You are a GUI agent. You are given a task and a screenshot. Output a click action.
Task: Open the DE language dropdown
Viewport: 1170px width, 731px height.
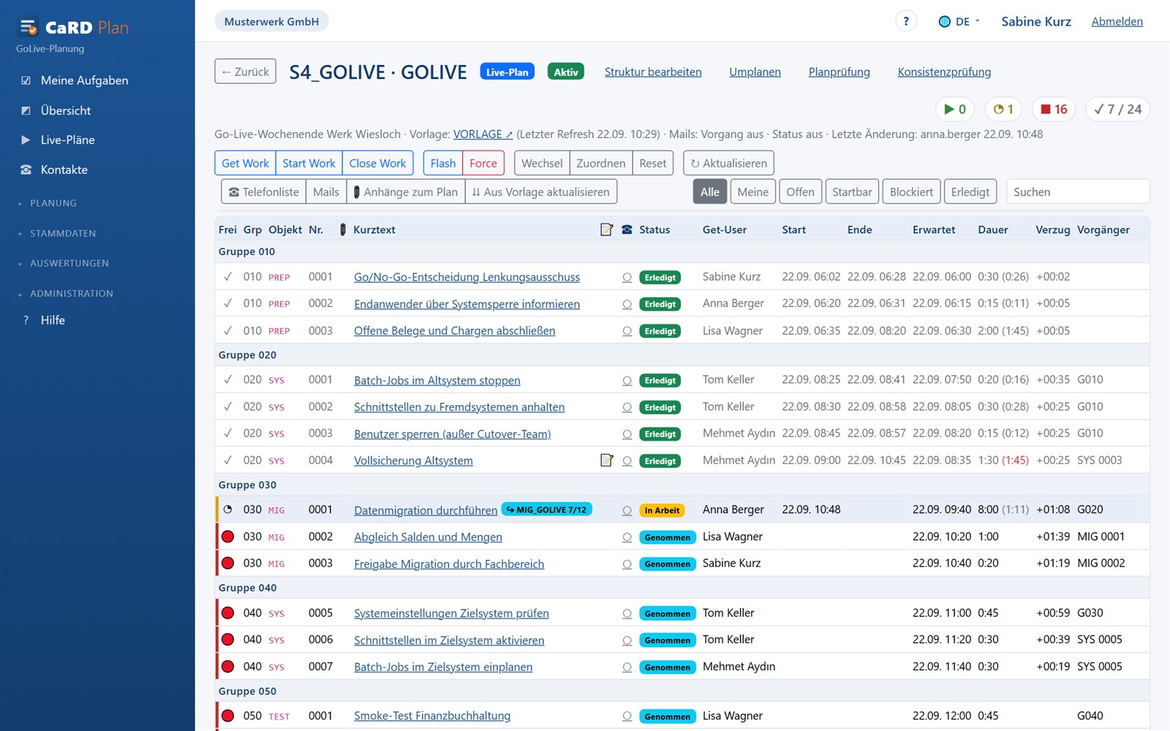pos(959,21)
